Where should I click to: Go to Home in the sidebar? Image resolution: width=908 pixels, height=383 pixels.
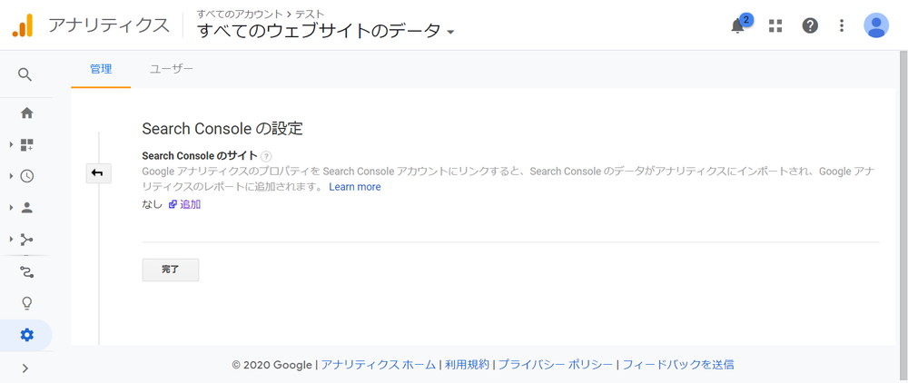point(26,113)
